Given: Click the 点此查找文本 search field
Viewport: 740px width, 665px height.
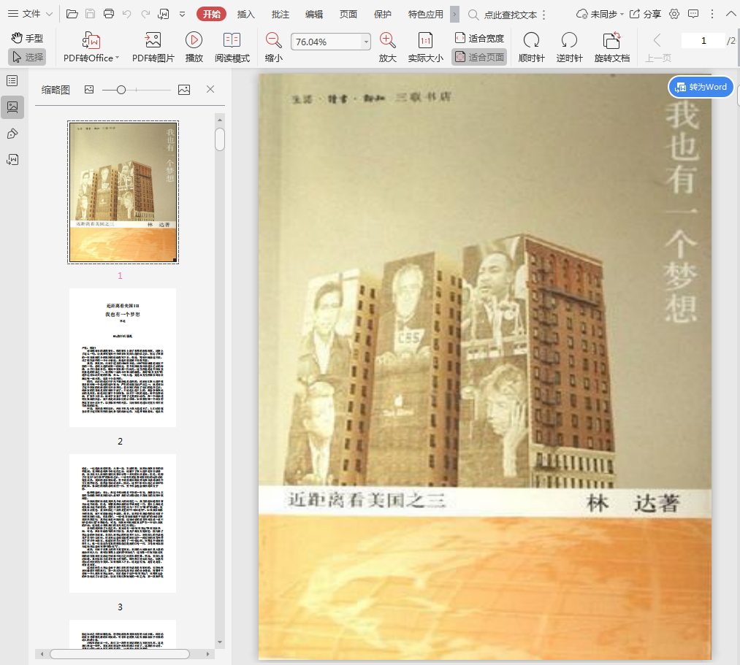Looking at the screenshot, I should pos(502,15).
